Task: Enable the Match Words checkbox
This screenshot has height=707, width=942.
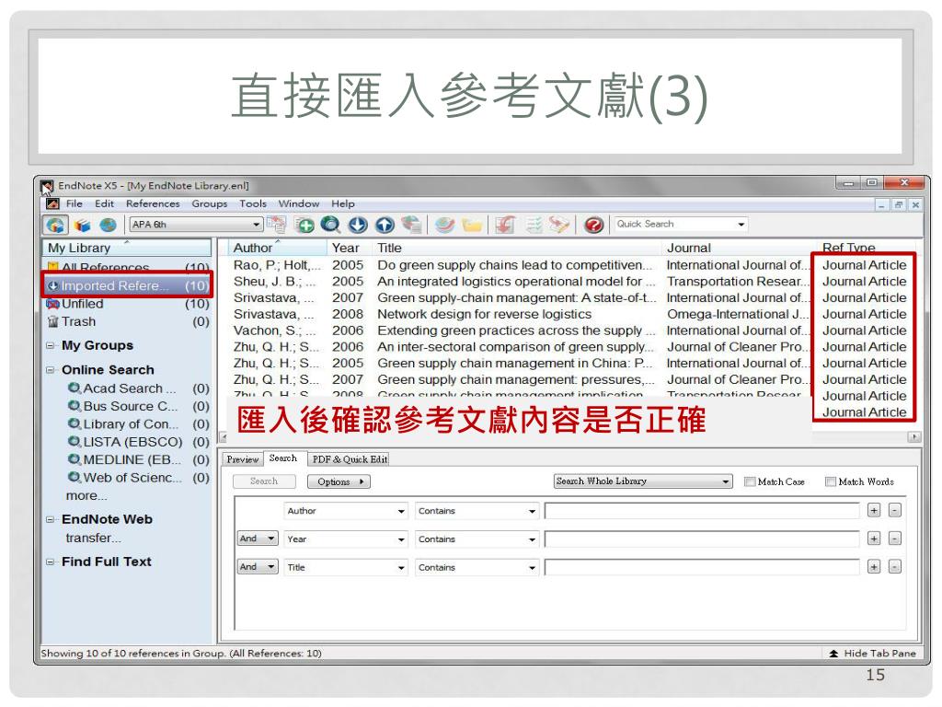Action: click(x=831, y=481)
